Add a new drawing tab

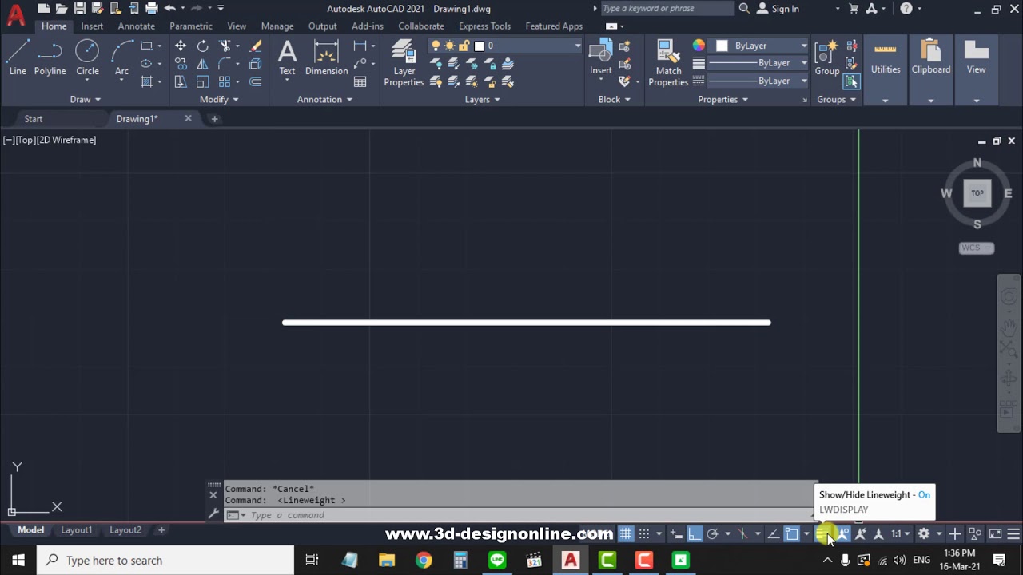click(x=214, y=118)
